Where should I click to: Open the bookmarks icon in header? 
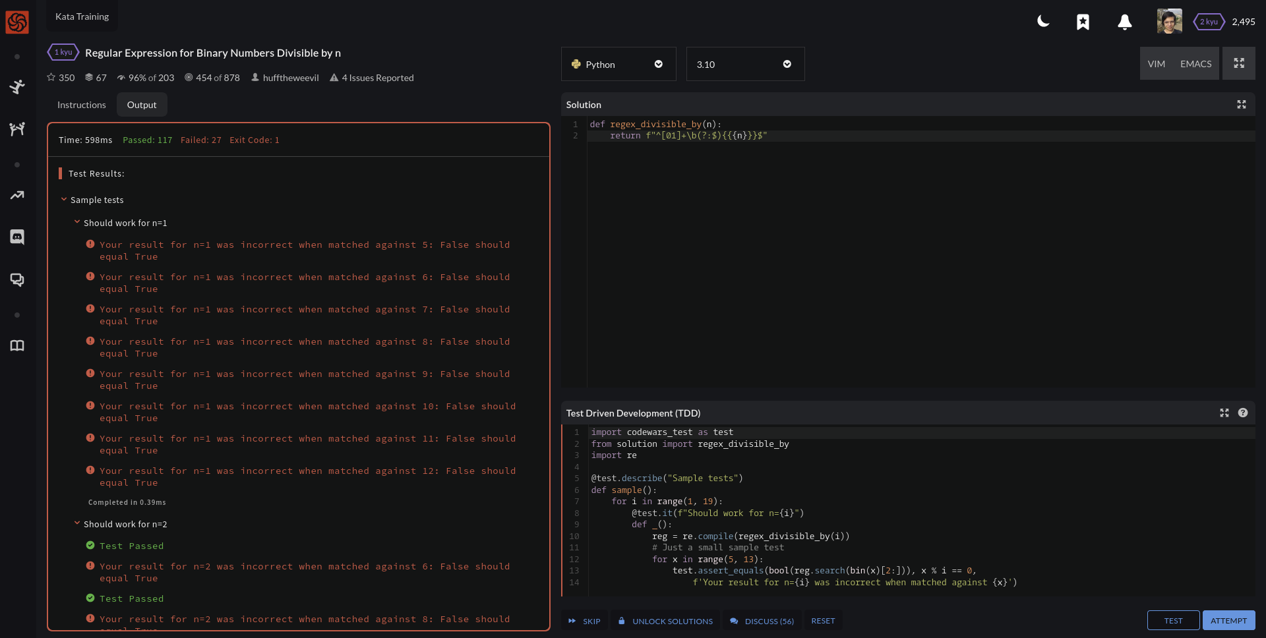pyautogui.click(x=1083, y=22)
